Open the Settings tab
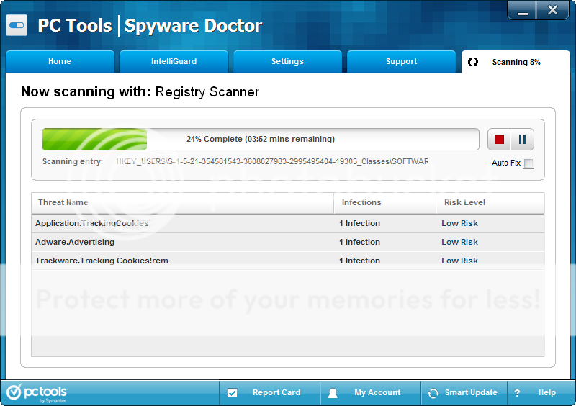Screen dimensions: 576x406 pos(287,62)
